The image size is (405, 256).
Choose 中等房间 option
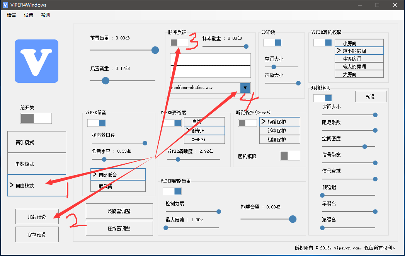coord(359,58)
